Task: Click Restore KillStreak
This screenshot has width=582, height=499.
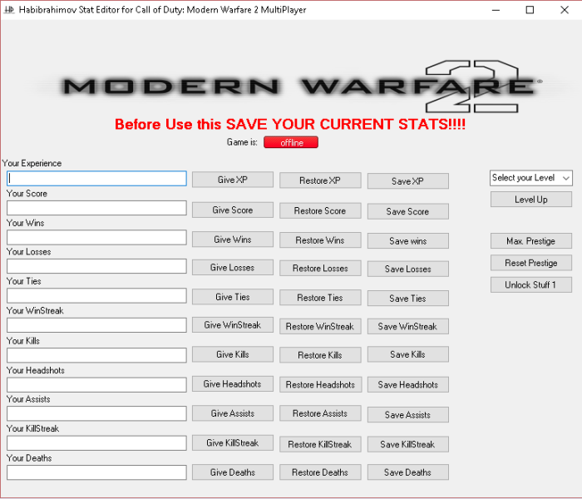Action: (x=320, y=444)
